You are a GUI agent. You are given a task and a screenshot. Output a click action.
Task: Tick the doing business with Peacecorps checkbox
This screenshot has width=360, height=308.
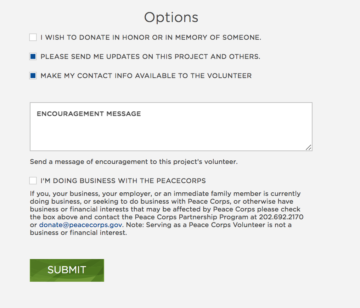tap(33, 181)
